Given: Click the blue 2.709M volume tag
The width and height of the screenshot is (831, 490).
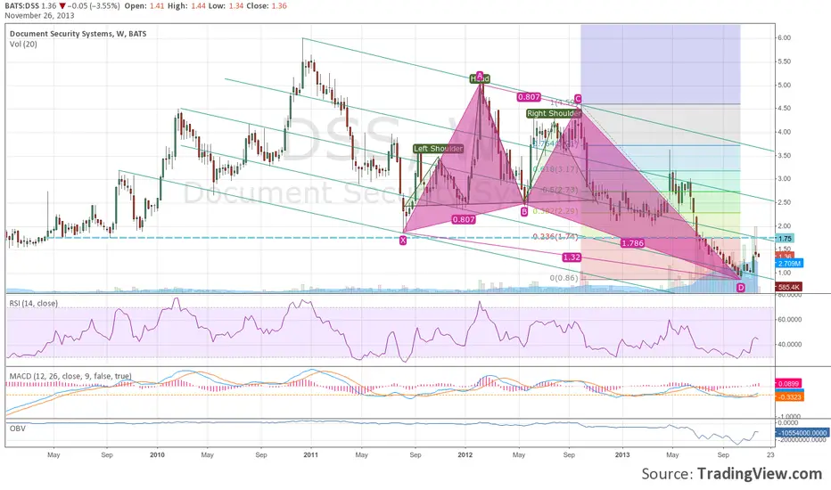Looking at the screenshot, I should pos(789,264).
